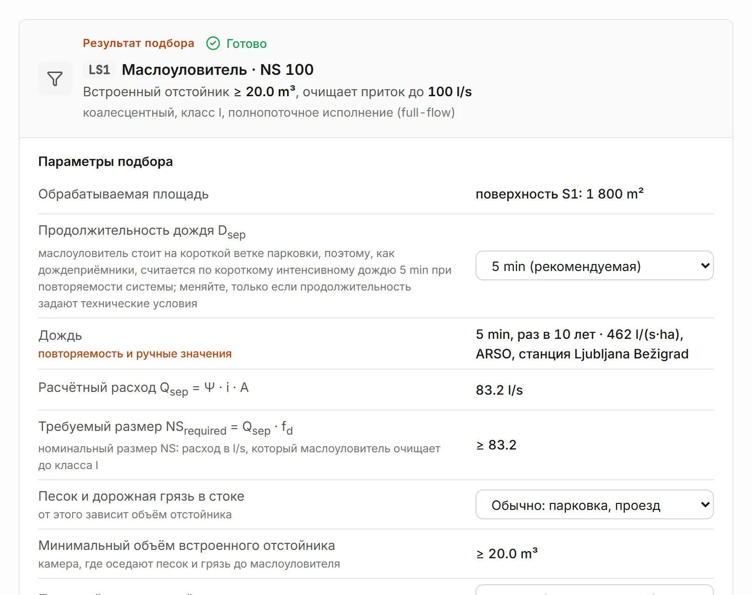The height and width of the screenshot is (595, 752).
Task: Click the minimum settler volume ≥ 20.0 m³ value
Action: [x=507, y=554]
